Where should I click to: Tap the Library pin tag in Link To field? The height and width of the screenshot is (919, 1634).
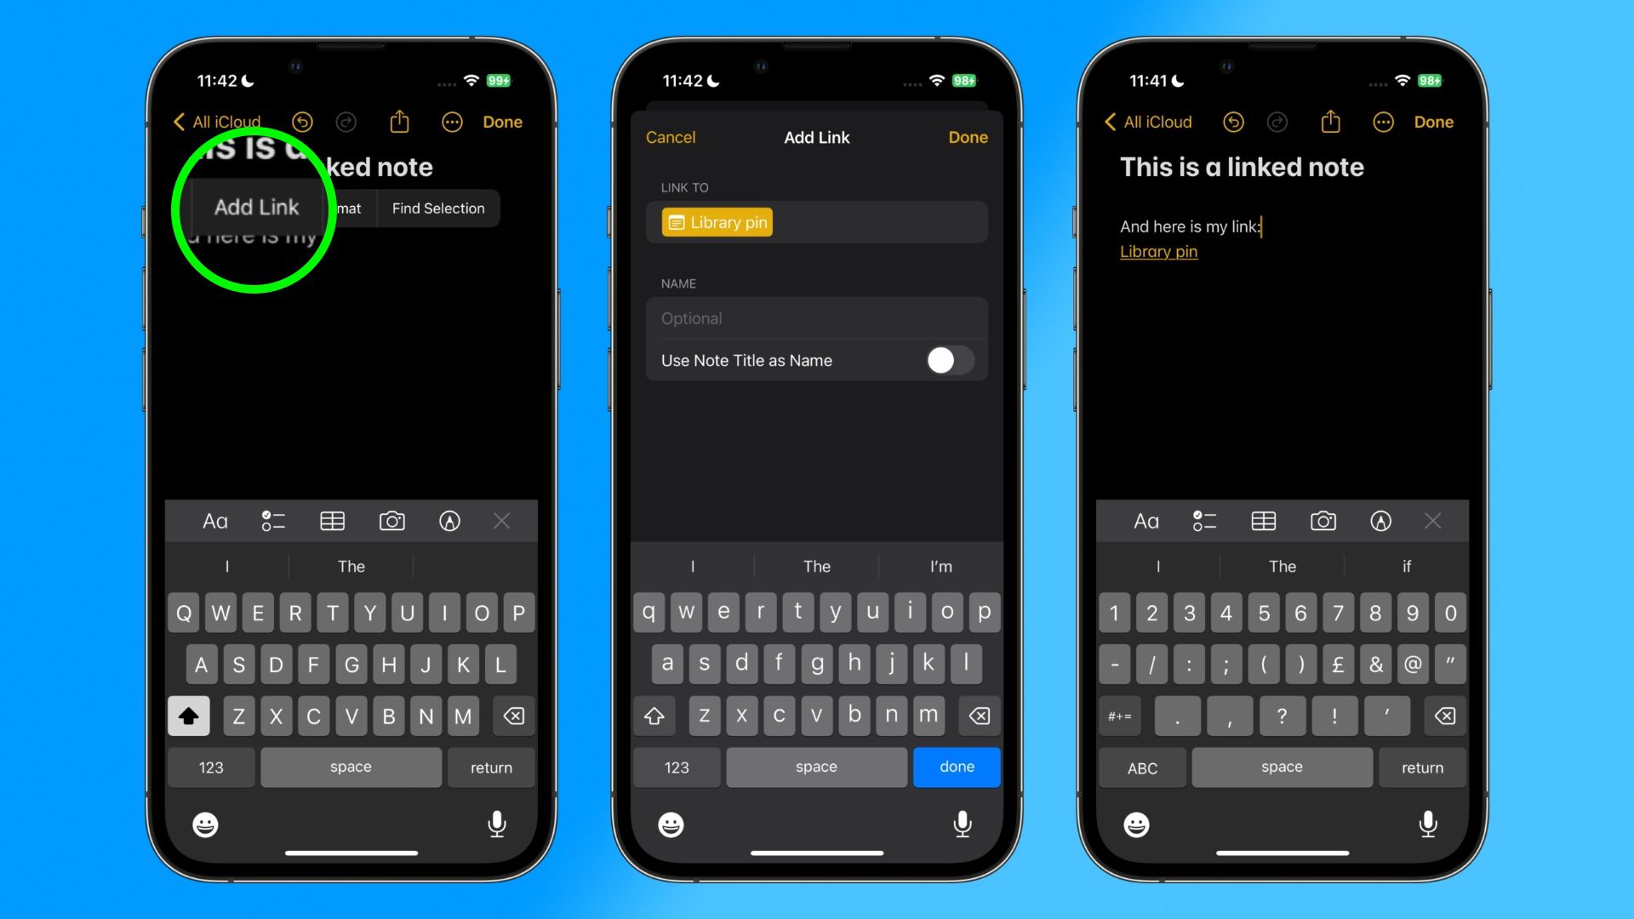point(717,221)
